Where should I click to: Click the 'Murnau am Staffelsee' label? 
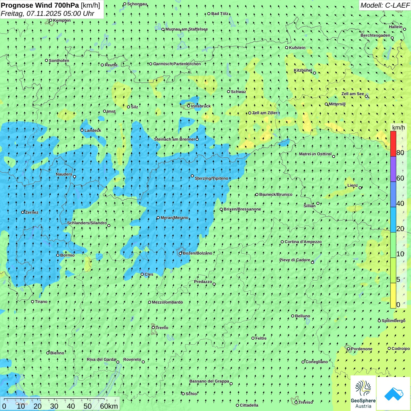(x=187, y=29)
